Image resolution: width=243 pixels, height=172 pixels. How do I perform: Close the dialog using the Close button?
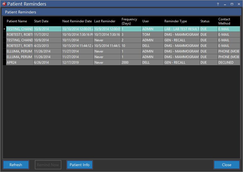[x=227, y=165]
